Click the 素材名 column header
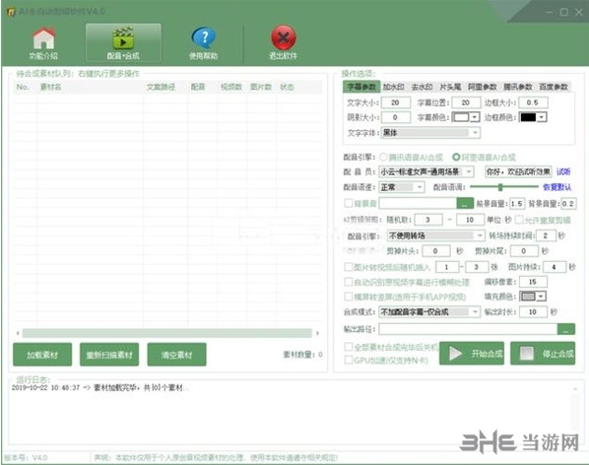The image size is (589, 465). (x=51, y=87)
